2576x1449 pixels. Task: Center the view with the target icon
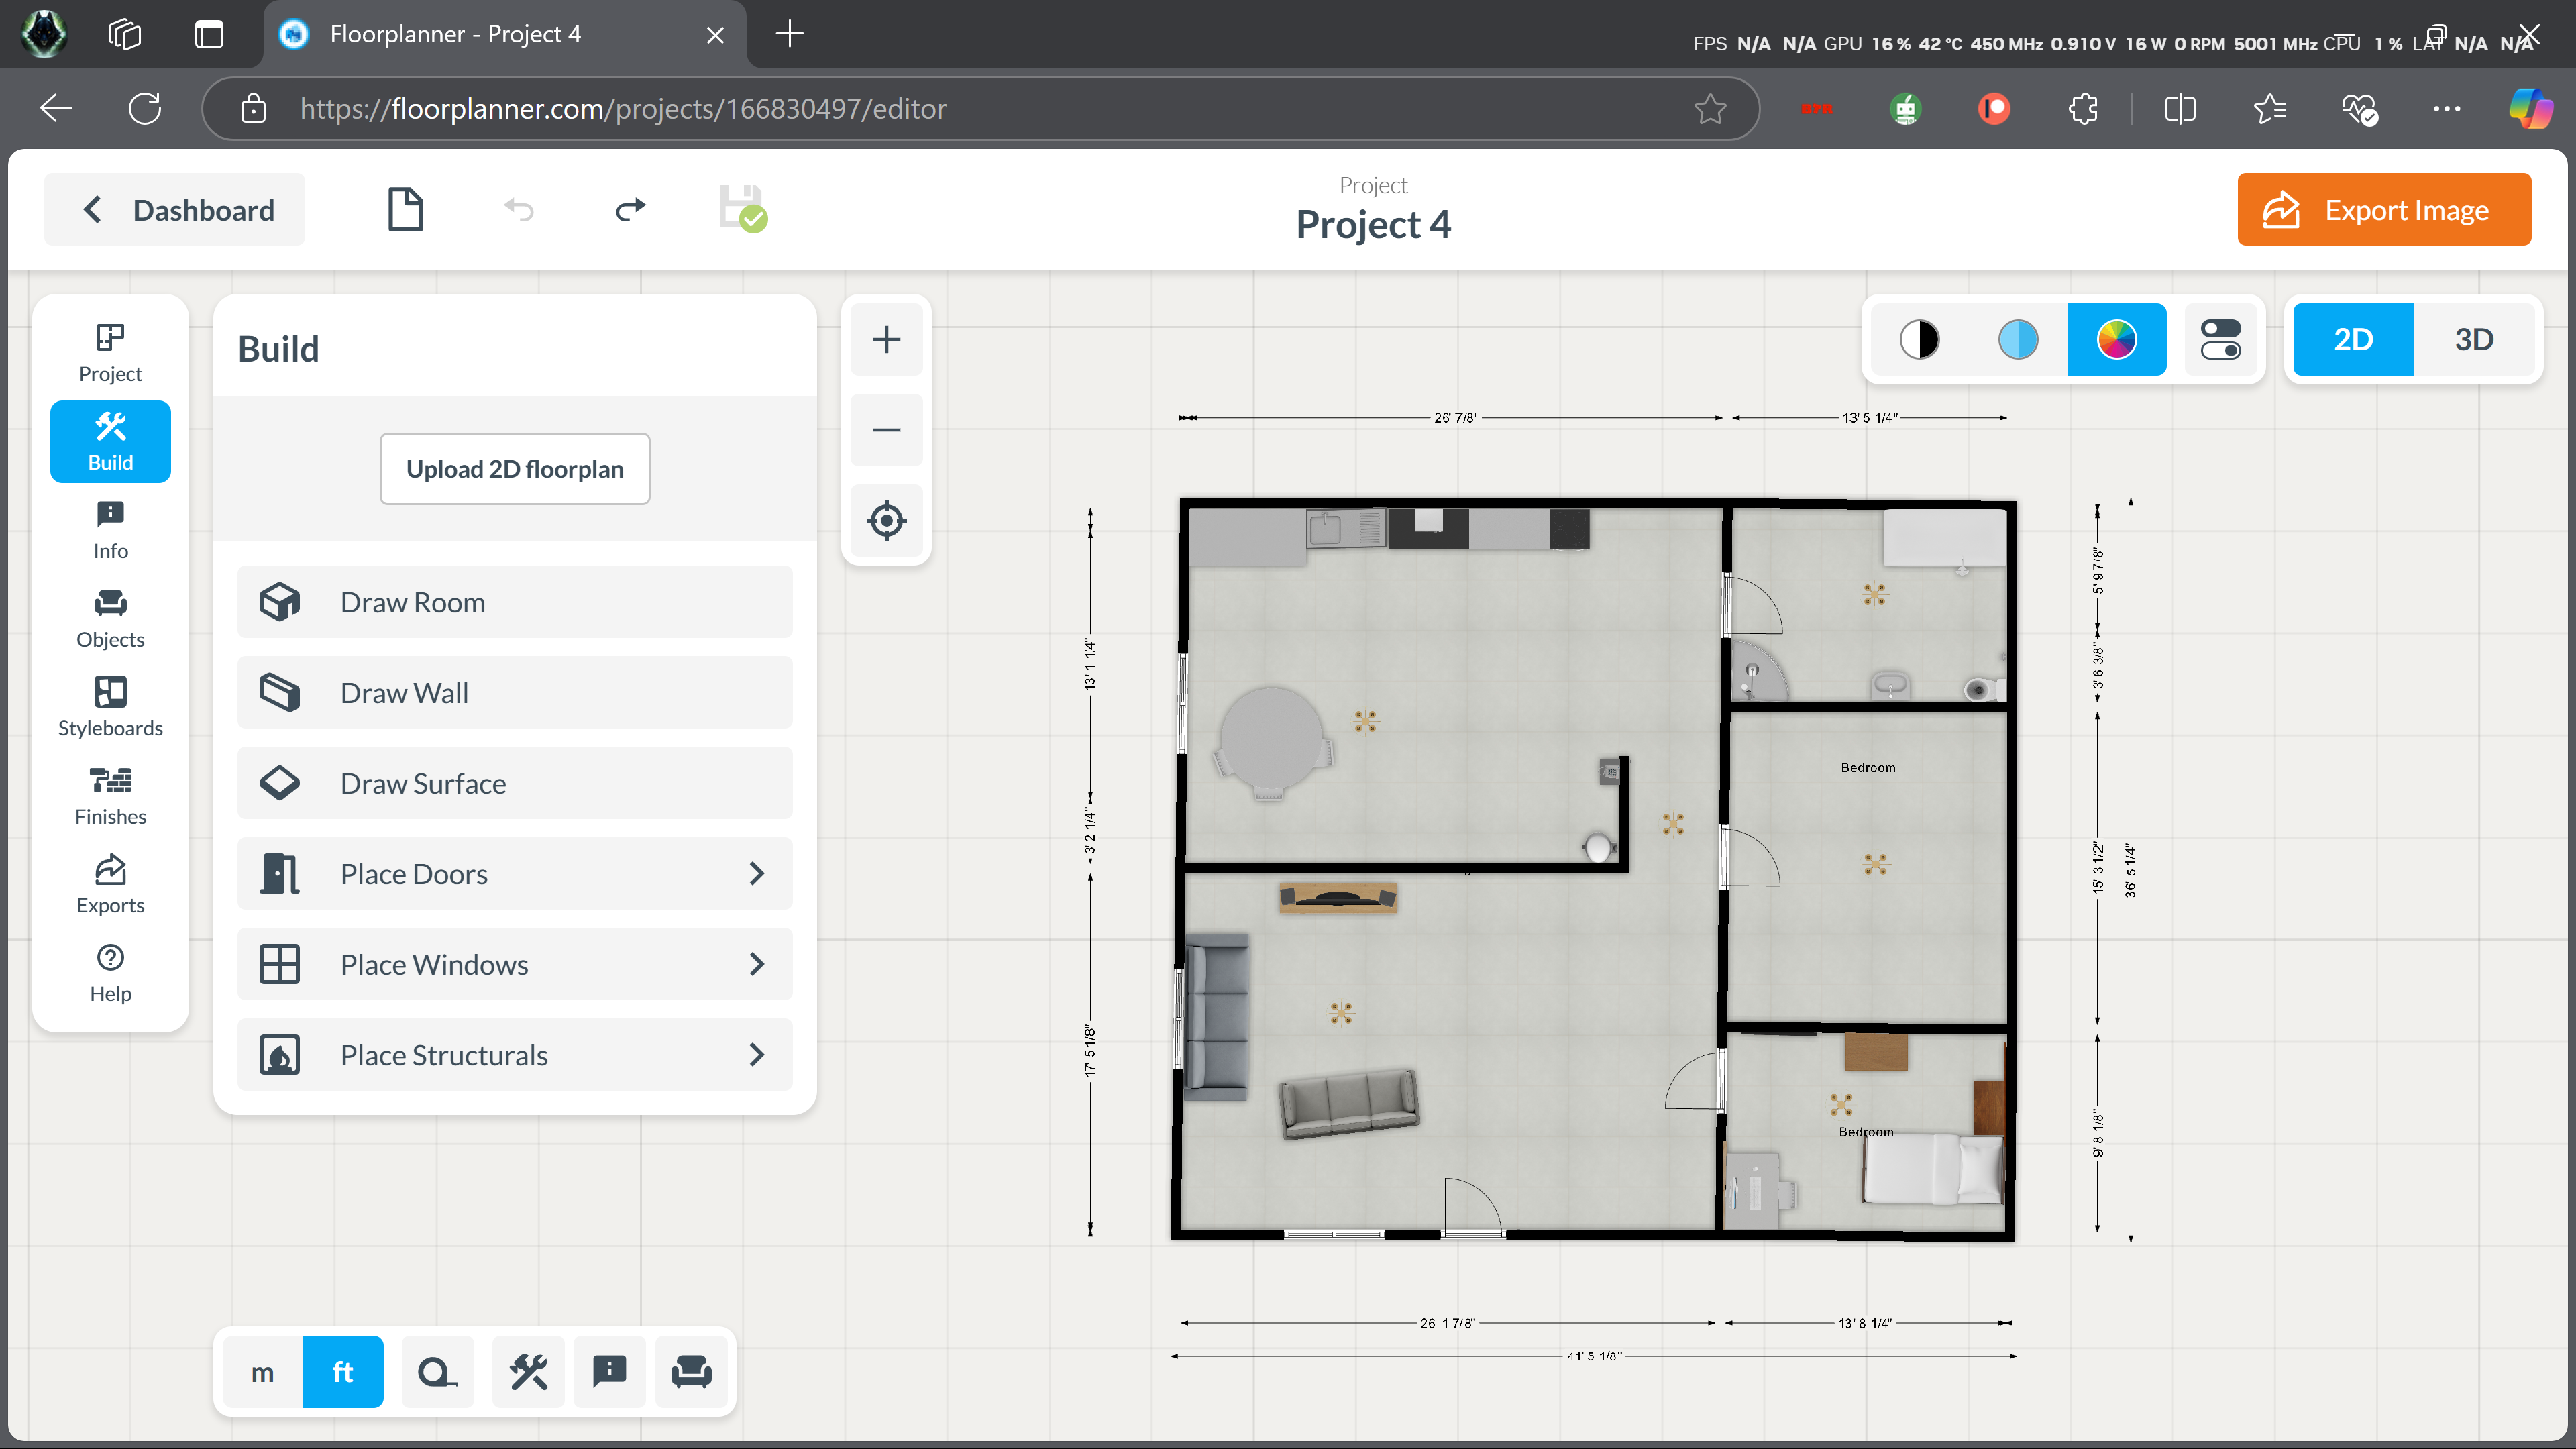click(886, 521)
